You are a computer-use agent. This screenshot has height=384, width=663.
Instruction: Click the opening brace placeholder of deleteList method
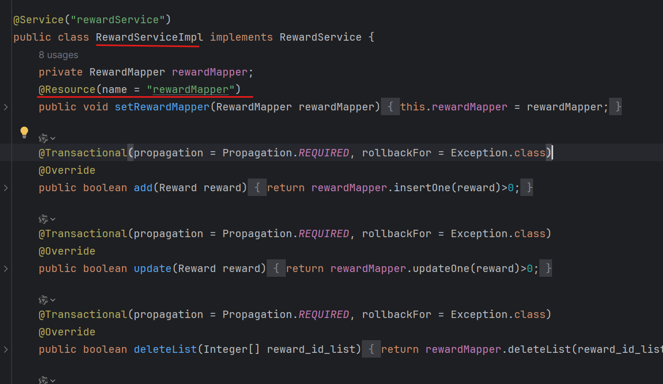click(371, 350)
